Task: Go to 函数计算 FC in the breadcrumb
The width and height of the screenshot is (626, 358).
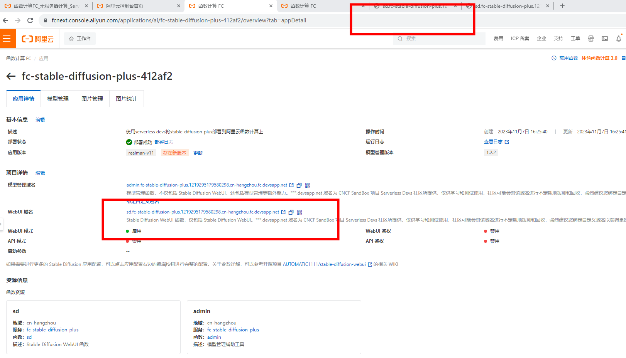Action: click(x=19, y=59)
